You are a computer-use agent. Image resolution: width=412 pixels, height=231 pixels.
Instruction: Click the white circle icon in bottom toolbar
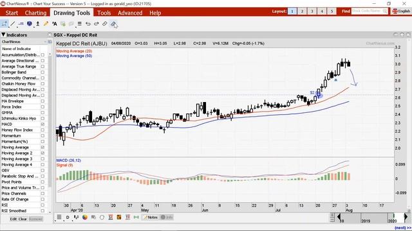(102, 217)
